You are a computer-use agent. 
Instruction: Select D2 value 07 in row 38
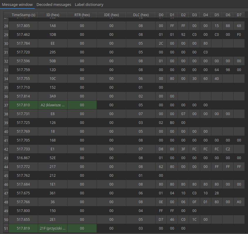[183, 114]
